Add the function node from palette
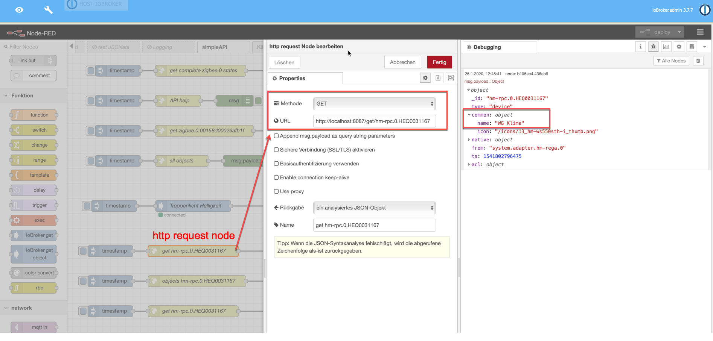 point(34,115)
